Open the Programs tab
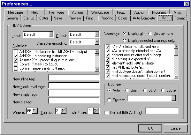Screen dimensions: 191x135 (159, 12)
